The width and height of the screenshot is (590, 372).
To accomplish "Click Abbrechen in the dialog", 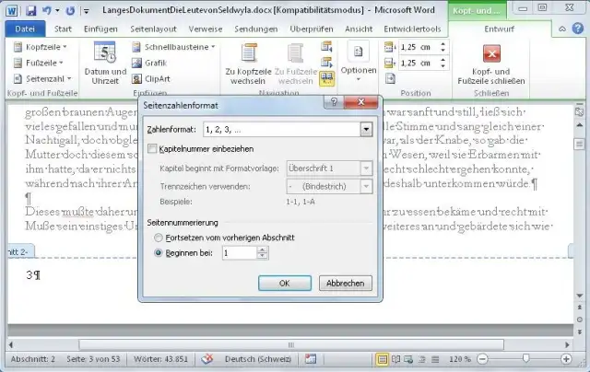I will (345, 283).
